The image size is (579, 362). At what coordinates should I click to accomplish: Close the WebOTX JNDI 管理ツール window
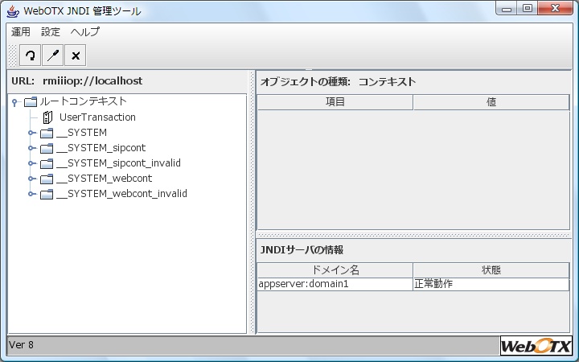pyautogui.click(x=555, y=9)
